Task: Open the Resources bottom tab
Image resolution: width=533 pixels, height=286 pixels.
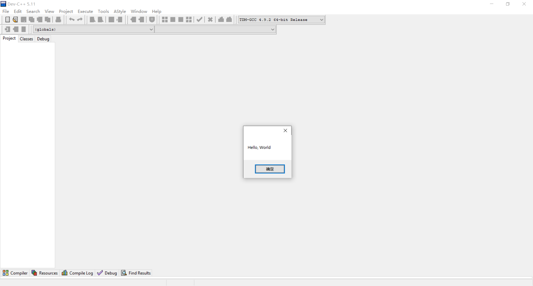Action: pyautogui.click(x=44, y=273)
